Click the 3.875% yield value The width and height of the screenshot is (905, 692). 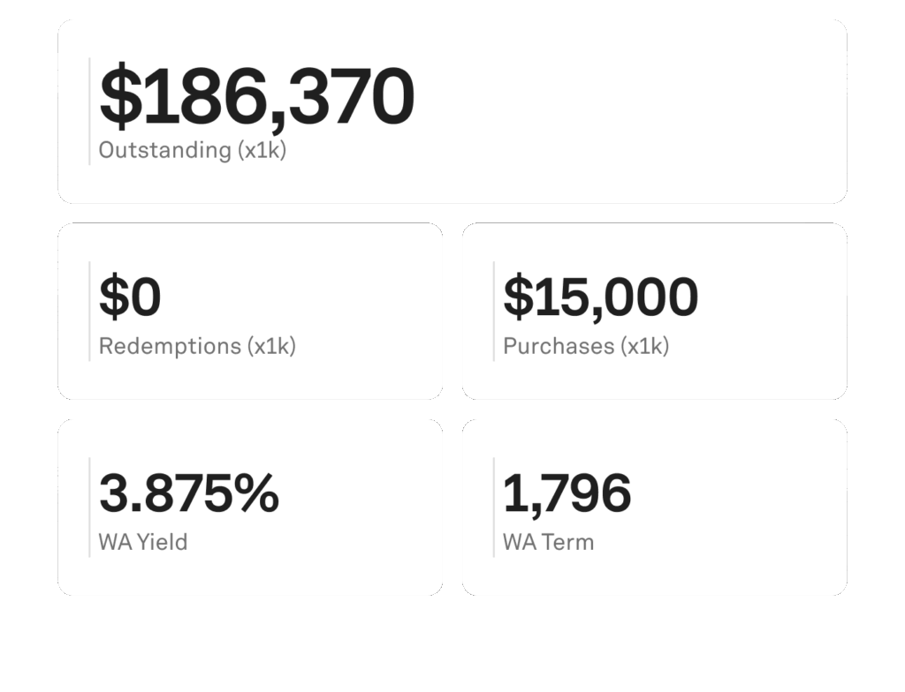pos(188,493)
